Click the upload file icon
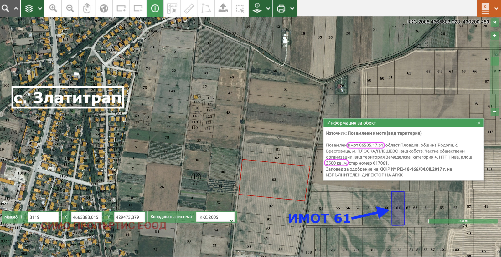The image size is (501, 257). [x=223, y=8]
